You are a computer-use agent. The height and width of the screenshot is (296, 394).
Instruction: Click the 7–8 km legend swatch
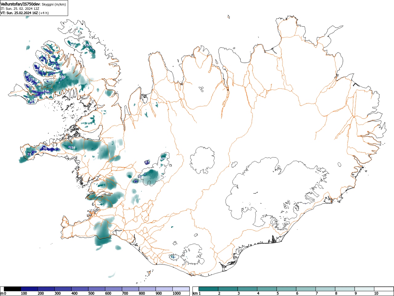tap(326, 289)
